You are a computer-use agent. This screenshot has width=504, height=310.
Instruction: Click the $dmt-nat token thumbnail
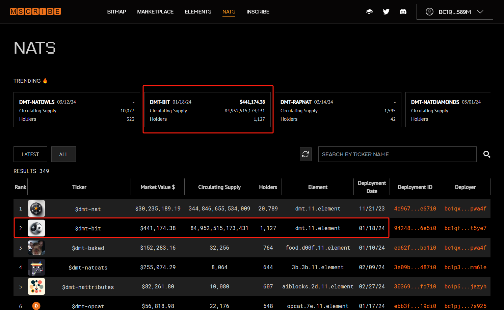click(36, 208)
